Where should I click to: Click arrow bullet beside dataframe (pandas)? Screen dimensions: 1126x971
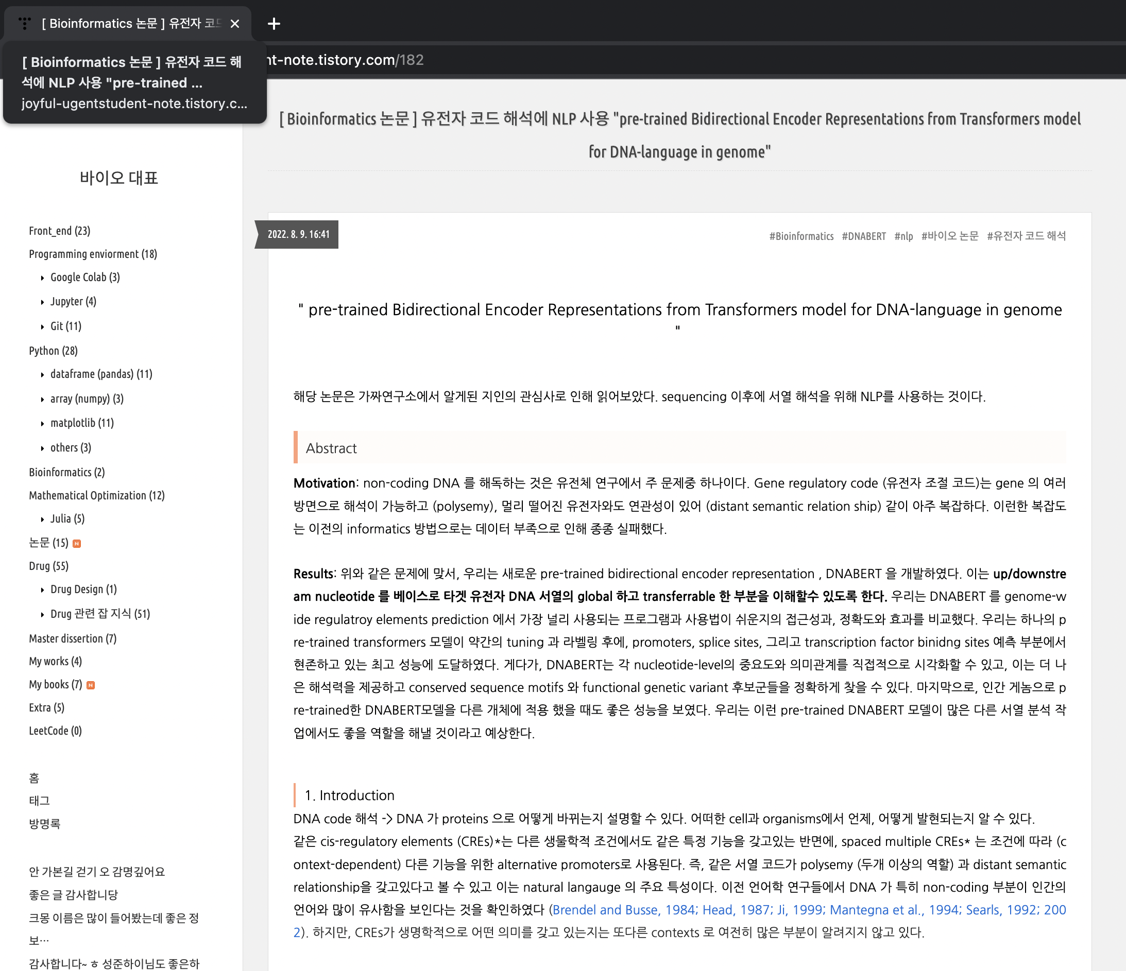pyautogui.click(x=42, y=375)
